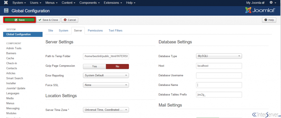
Task: Open Joomla! Update in sidebar
Action: click(16, 88)
